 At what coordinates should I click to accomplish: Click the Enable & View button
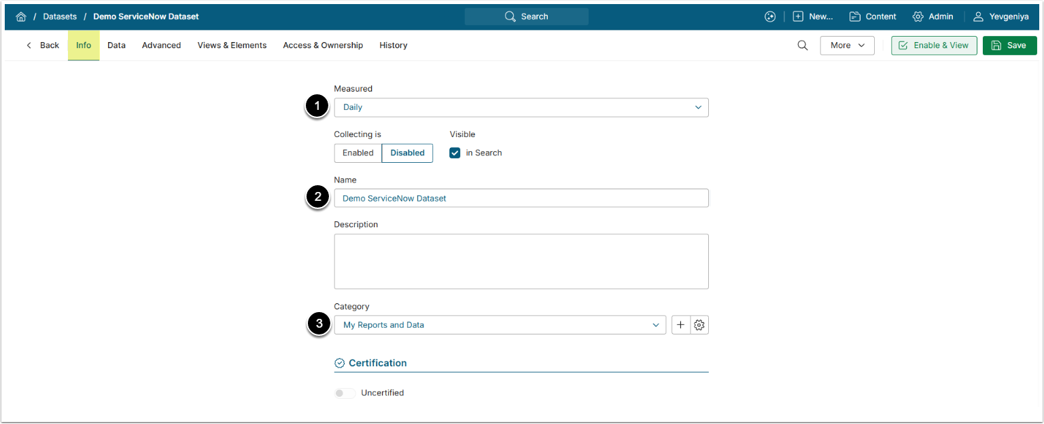tap(934, 45)
